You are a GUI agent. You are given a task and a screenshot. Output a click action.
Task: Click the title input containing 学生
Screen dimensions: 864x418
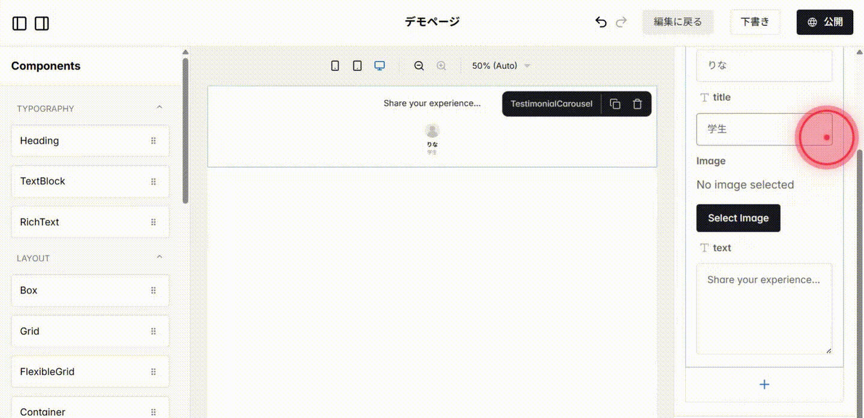pyautogui.click(x=764, y=129)
